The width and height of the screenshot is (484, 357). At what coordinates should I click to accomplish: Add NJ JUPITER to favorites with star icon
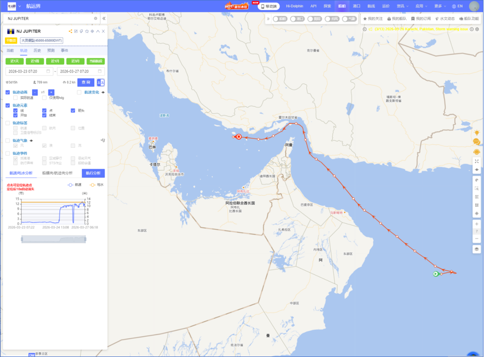click(87, 31)
